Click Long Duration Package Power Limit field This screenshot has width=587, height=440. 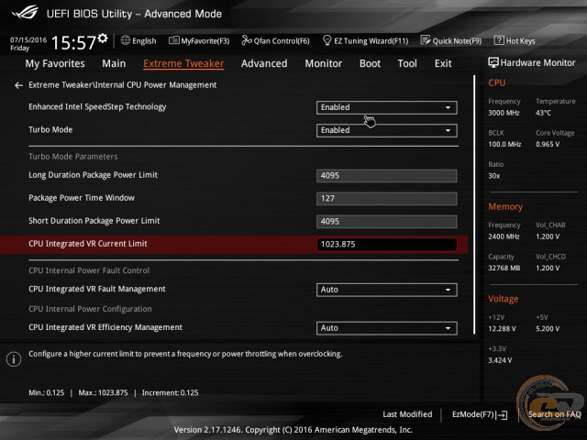point(387,176)
